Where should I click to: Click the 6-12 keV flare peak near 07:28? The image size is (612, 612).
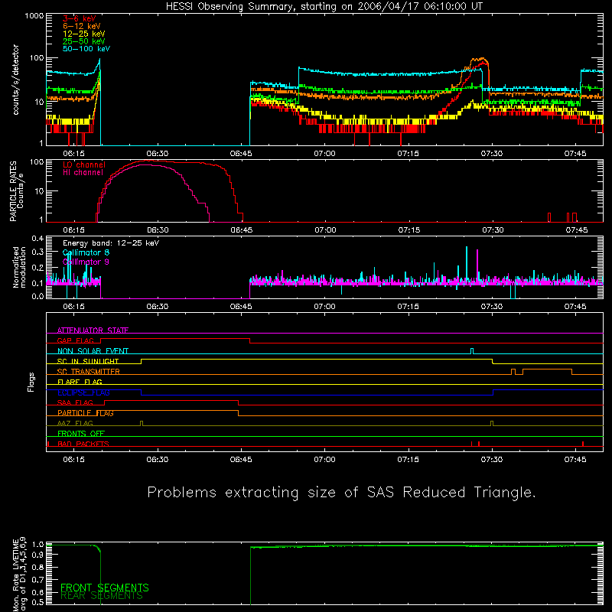[x=483, y=59]
